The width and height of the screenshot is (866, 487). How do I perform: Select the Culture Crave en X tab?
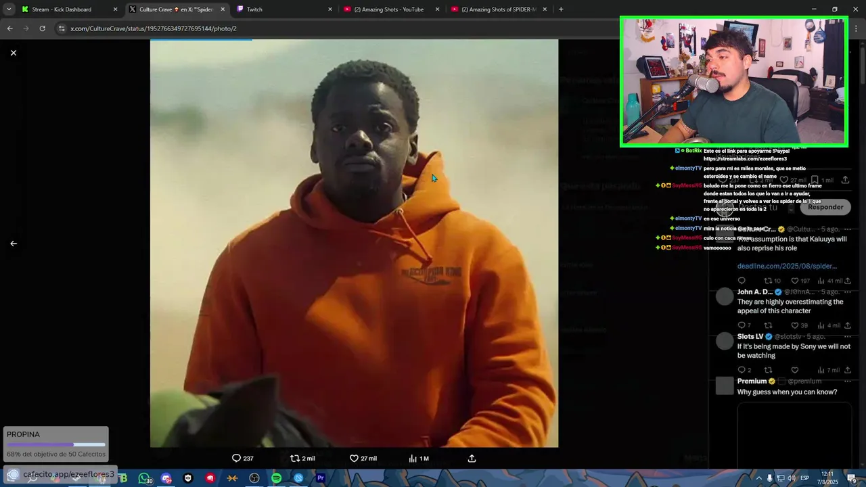(176, 9)
